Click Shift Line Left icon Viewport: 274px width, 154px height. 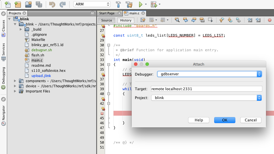click(x=250, y=20)
